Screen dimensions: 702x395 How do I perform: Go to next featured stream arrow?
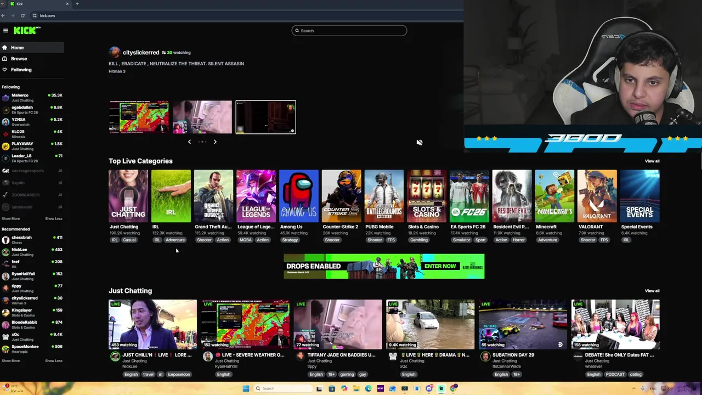coord(215,142)
